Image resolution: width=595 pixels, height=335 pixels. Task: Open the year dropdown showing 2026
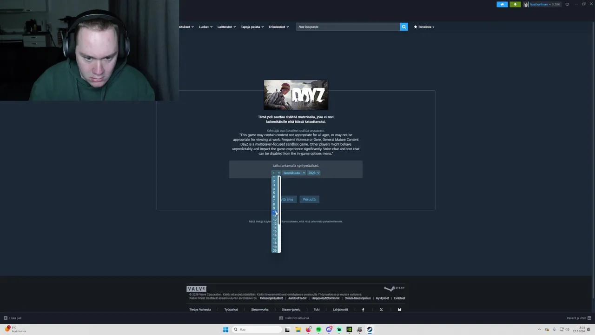tap(314, 173)
